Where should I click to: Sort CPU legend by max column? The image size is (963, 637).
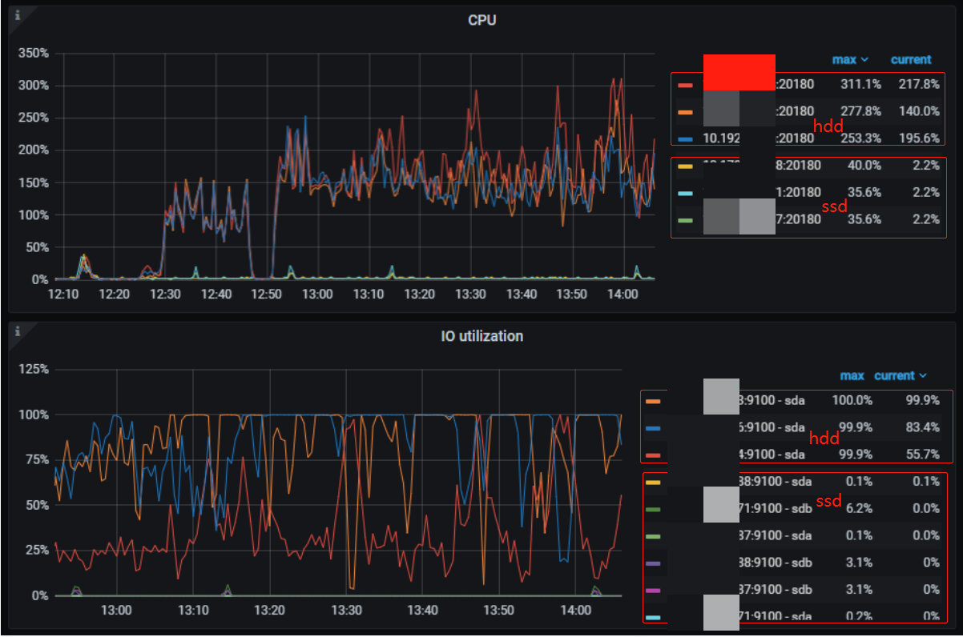(850, 59)
